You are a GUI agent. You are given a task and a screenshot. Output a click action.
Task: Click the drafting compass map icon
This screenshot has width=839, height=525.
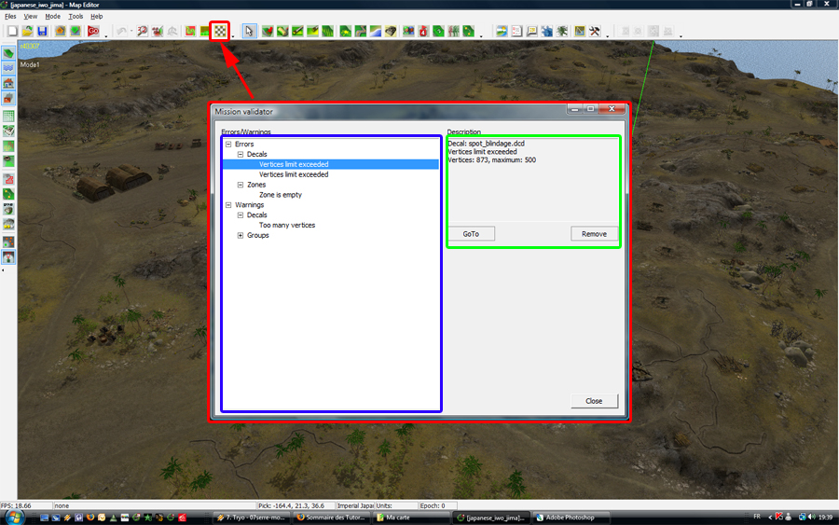coord(580,31)
